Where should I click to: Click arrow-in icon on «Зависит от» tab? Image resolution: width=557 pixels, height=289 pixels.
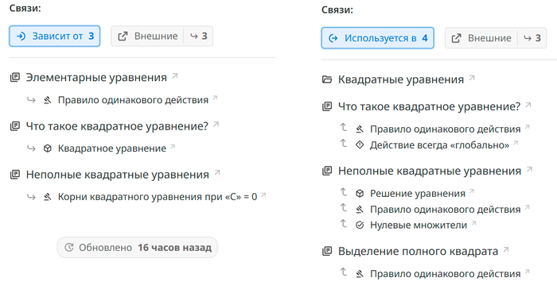tap(21, 37)
